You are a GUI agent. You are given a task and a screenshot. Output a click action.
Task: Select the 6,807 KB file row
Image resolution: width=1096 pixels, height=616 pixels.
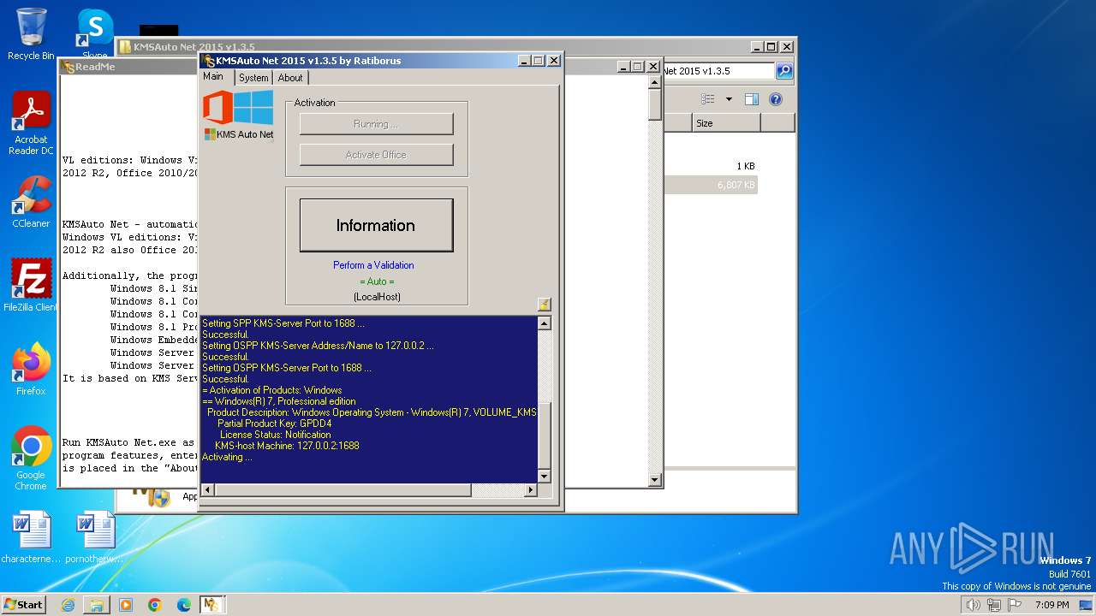tap(711, 185)
